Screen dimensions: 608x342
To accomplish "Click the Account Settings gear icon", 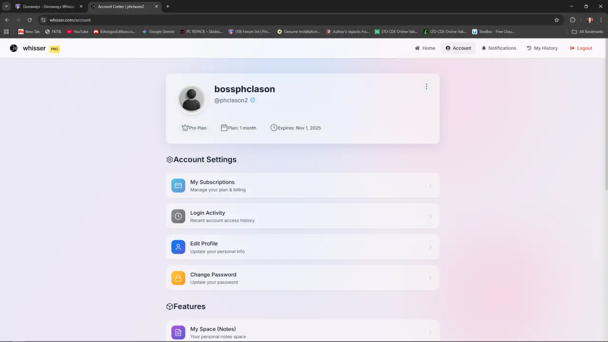I will [x=170, y=160].
